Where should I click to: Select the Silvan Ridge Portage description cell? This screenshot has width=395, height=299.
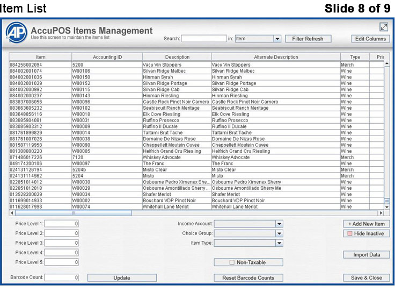pyautogui.click(x=177, y=83)
